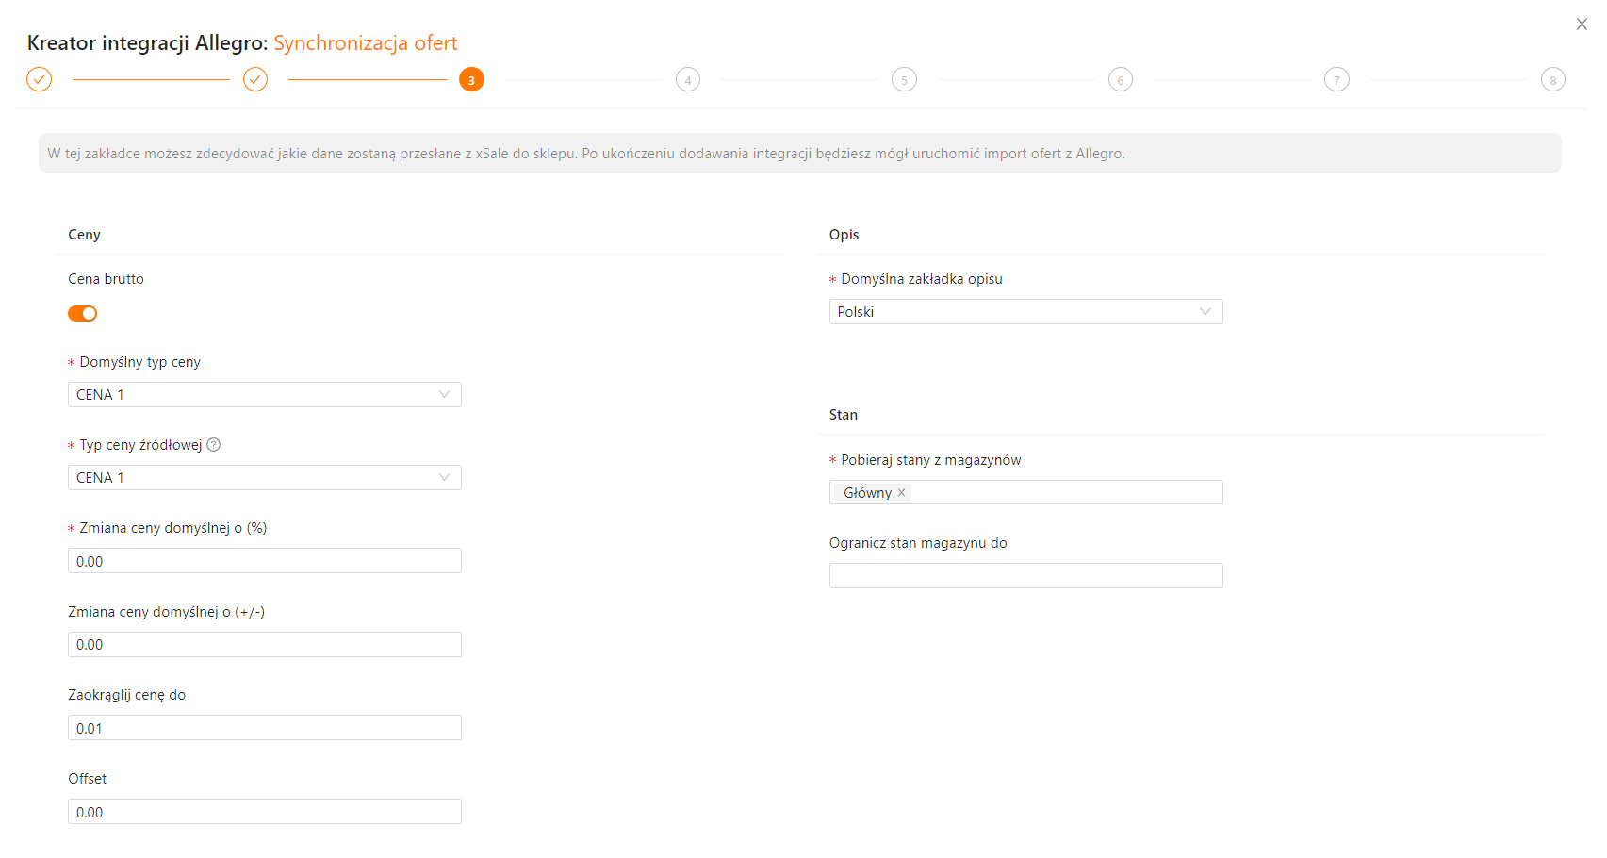Viewport: 1607px width, 858px height.
Task: Click help icon next to Typ ceny źródłowej
Action: pyautogui.click(x=214, y=445)
